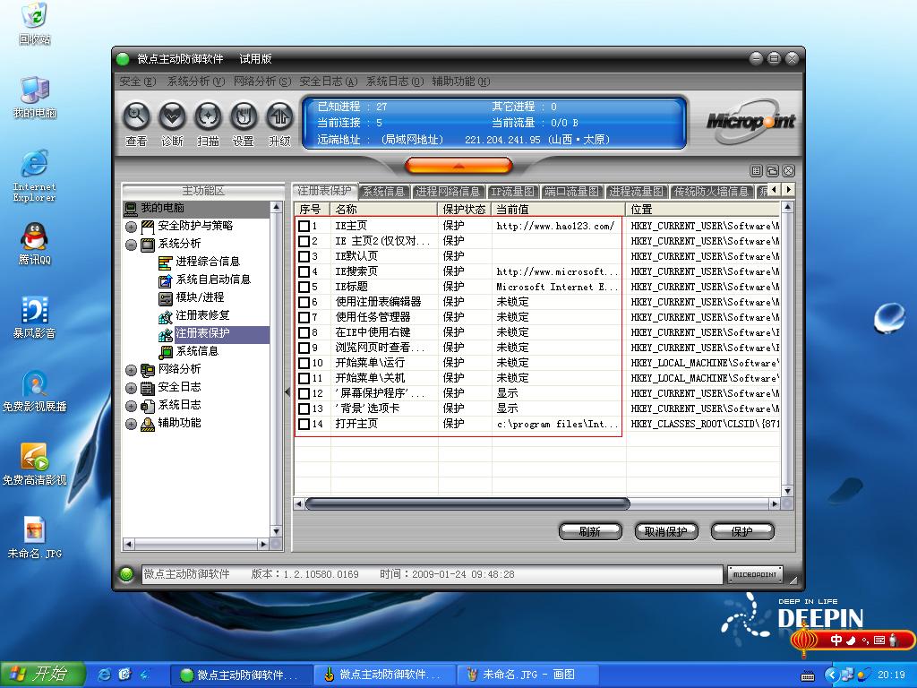Image resolution: width=917 pixels, height=688 pixels.
Task: Open the 系统分析(V) menu
Action: coord(196,82)
